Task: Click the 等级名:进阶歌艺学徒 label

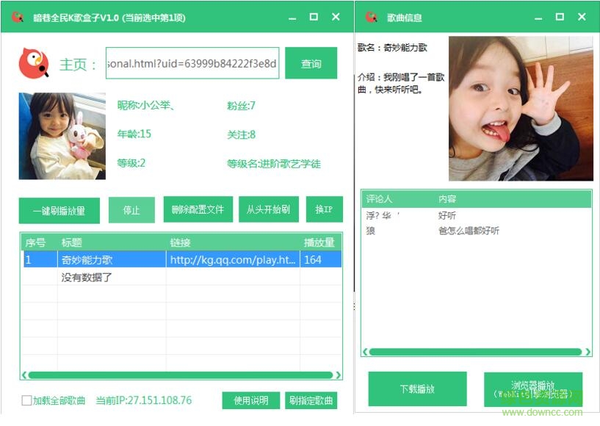Action: [x=274, y=164]
